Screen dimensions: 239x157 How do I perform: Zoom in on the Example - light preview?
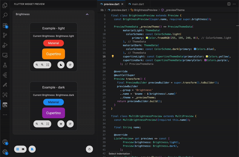(37, 65)
